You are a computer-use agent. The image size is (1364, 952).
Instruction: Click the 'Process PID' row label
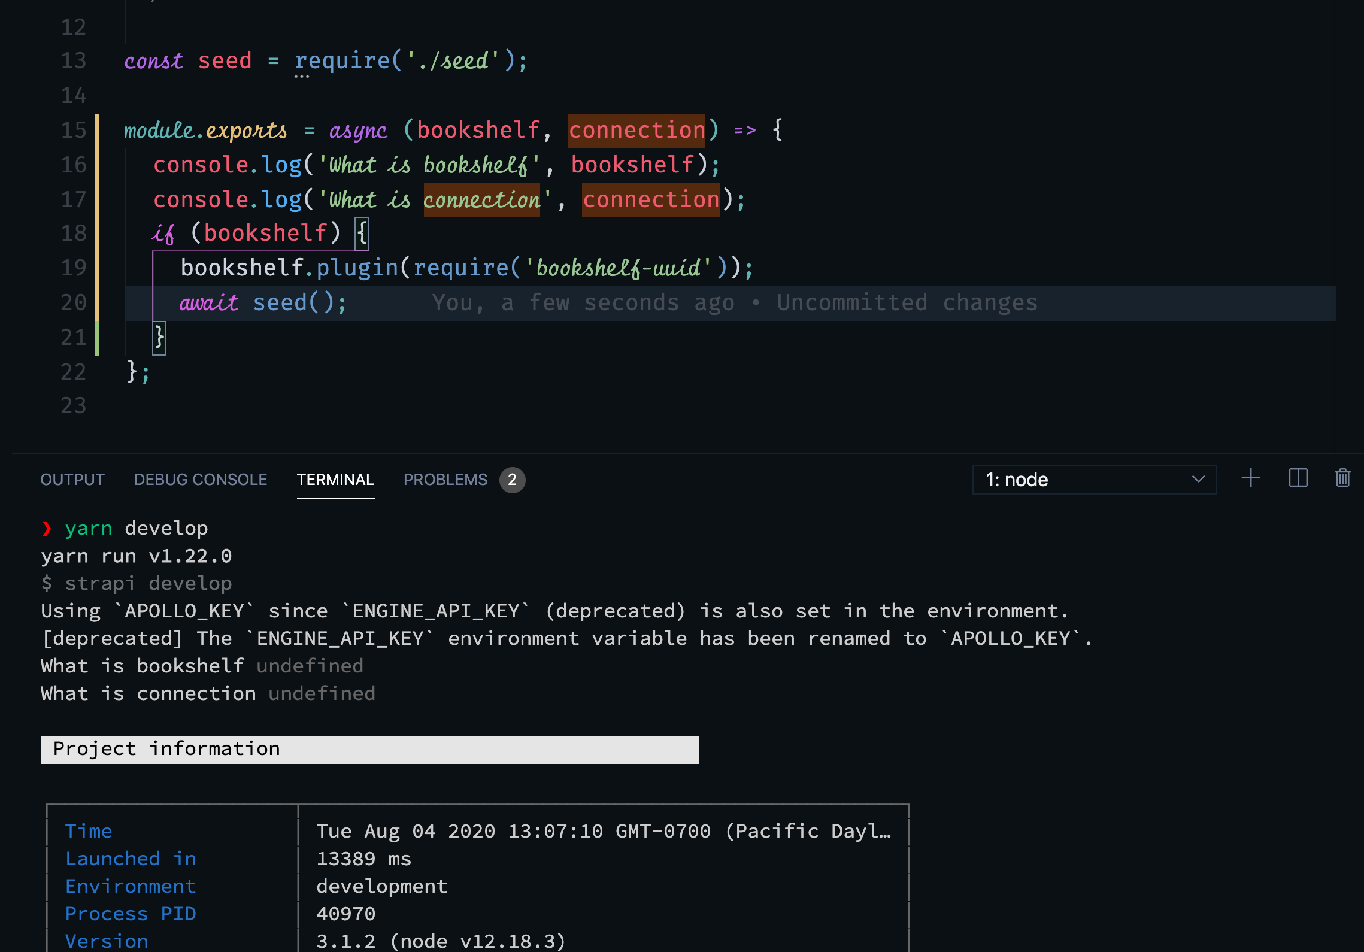tap(131, 914)
